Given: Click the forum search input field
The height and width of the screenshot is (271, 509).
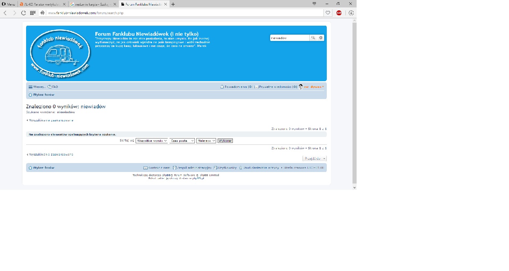Looking at the screenshot, I should 290,38.
